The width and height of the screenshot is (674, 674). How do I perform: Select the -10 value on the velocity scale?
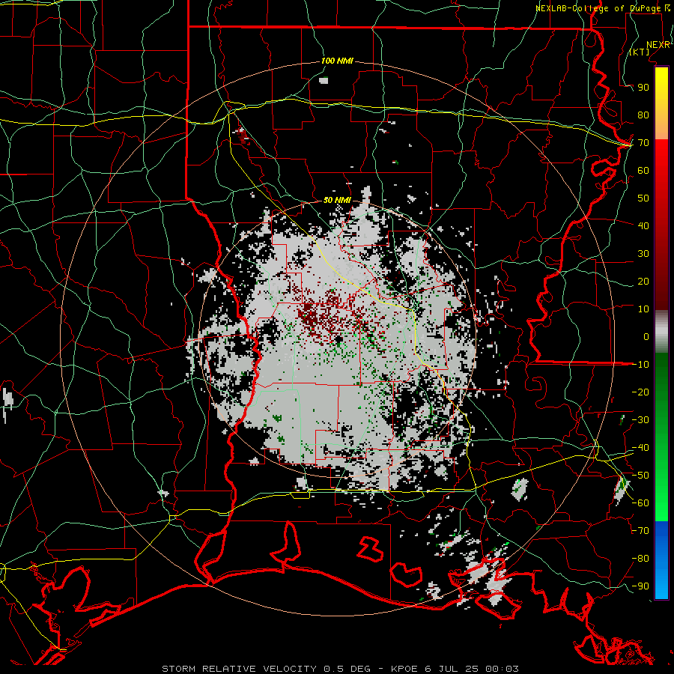pos(640,365)
